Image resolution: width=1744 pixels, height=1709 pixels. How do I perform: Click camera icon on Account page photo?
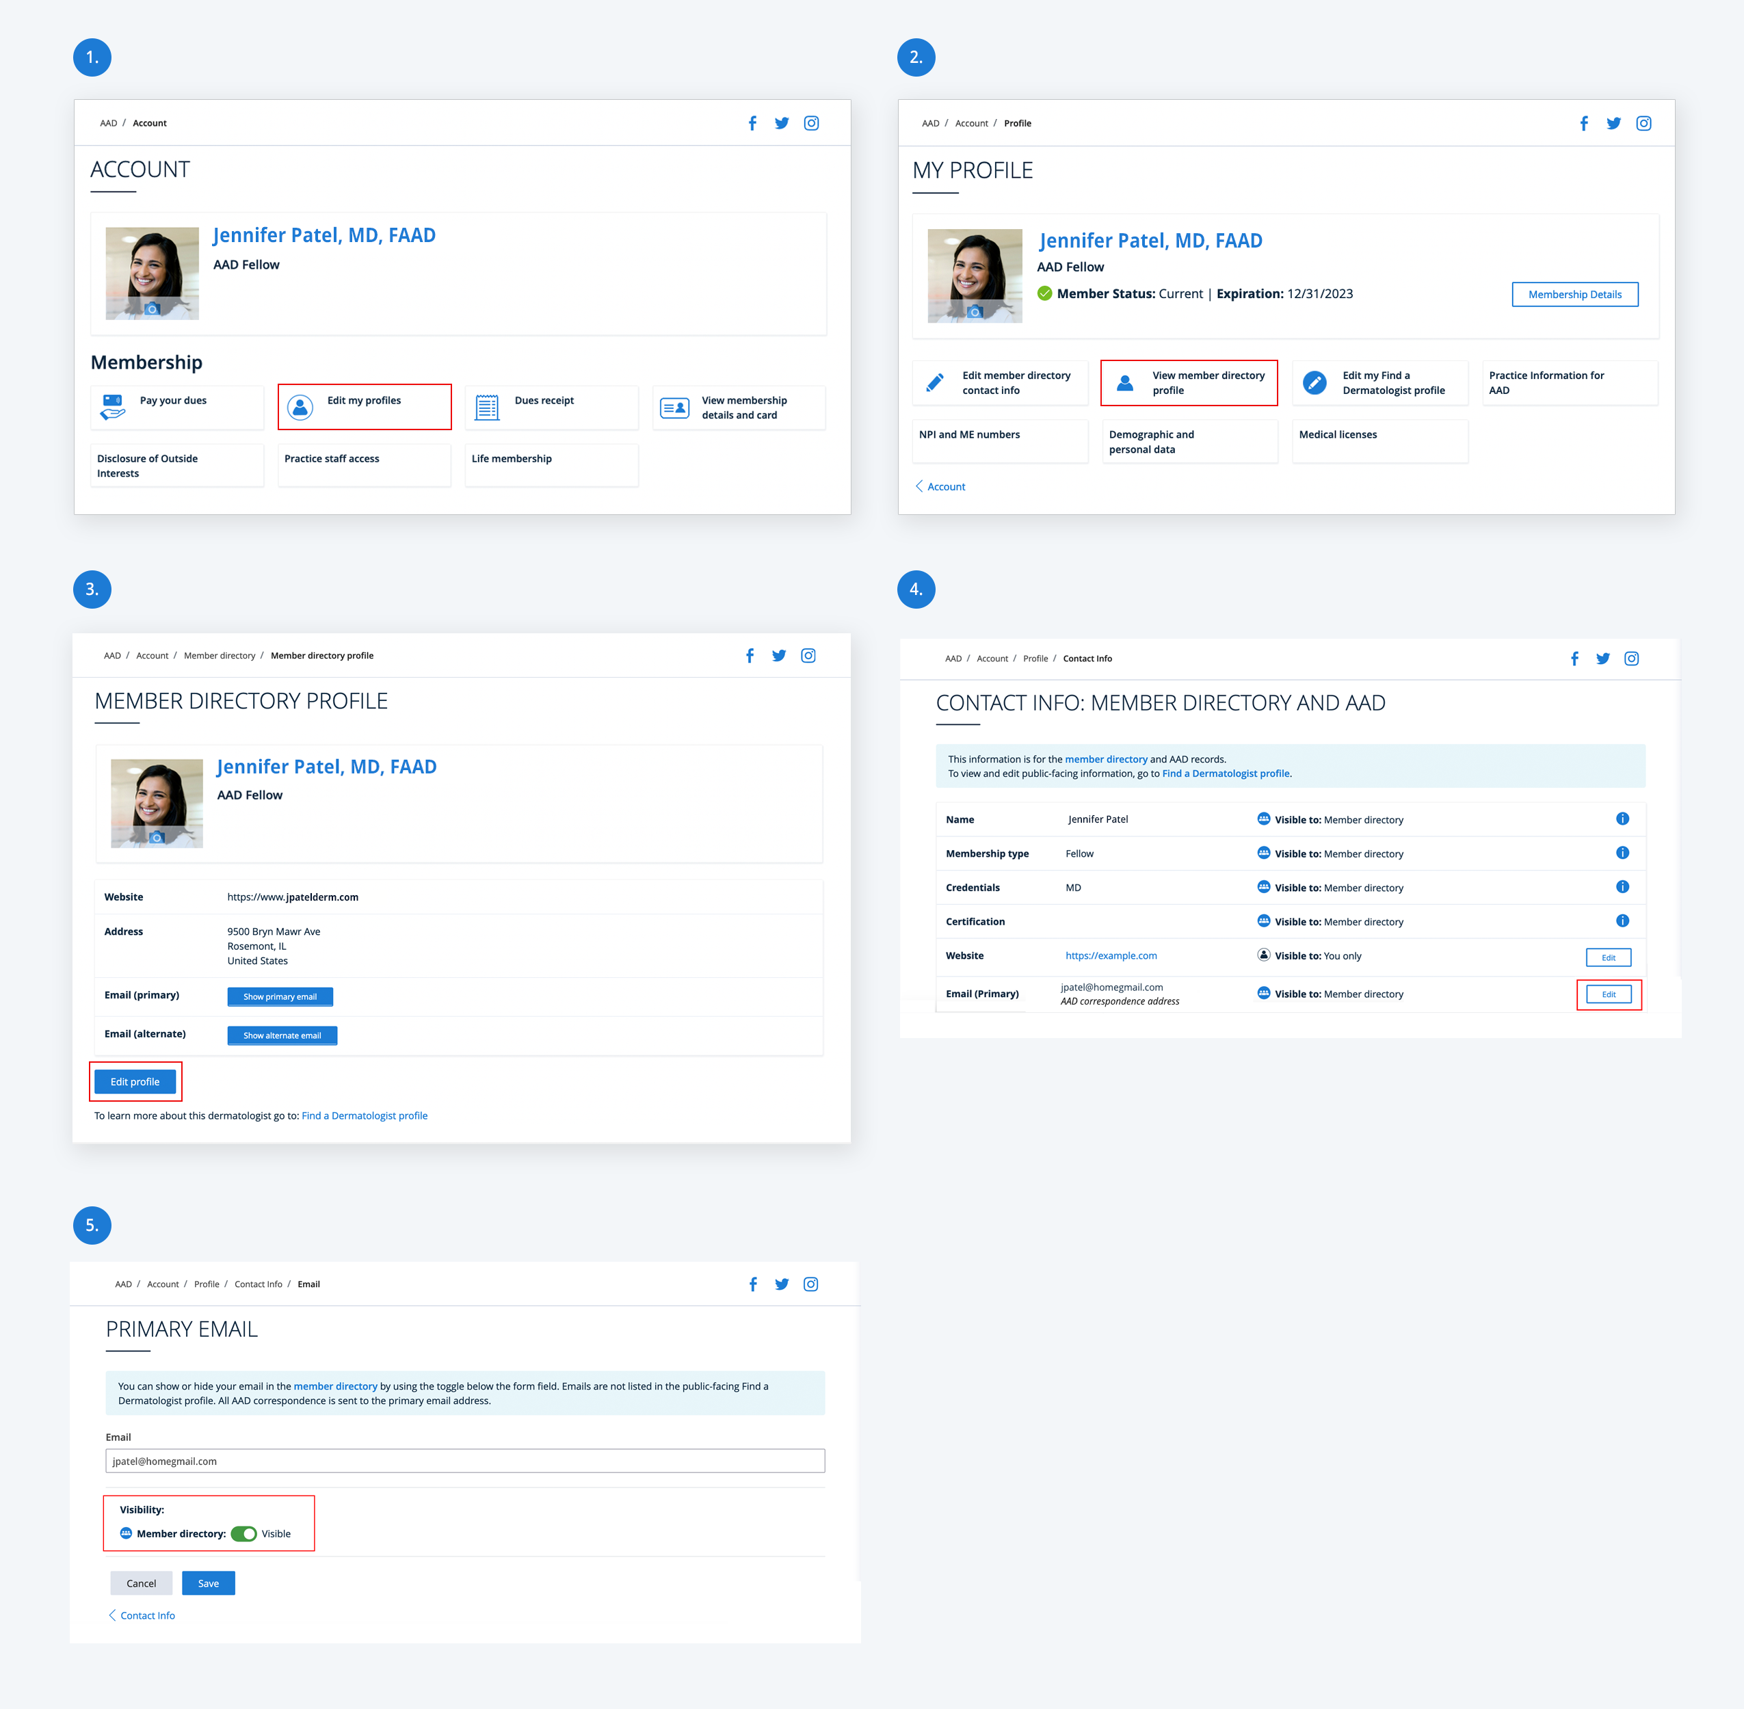pos(153,309)
